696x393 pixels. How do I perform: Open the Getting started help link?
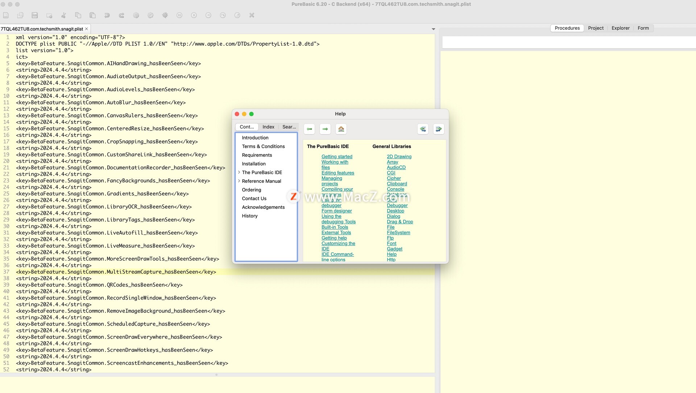coord(337,157)
